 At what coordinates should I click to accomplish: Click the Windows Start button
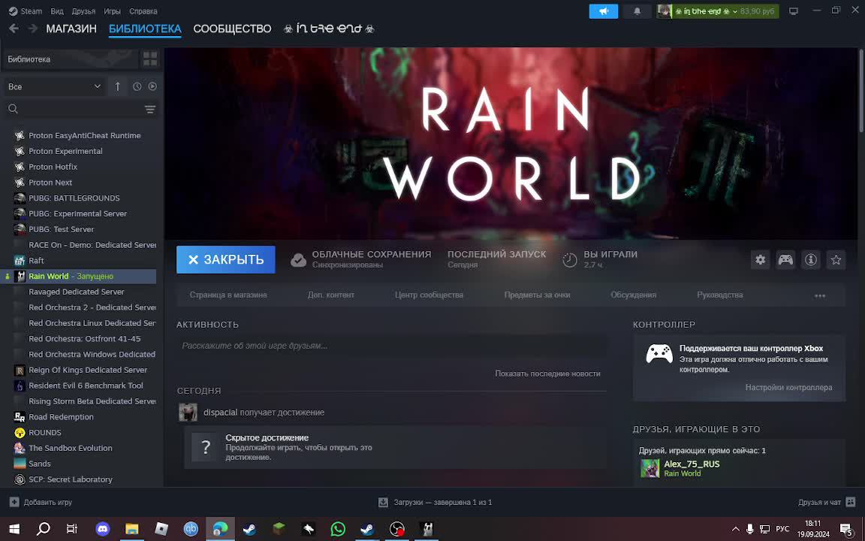tap(14, 529)
